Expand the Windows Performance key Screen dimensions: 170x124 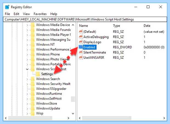[27, 50]
